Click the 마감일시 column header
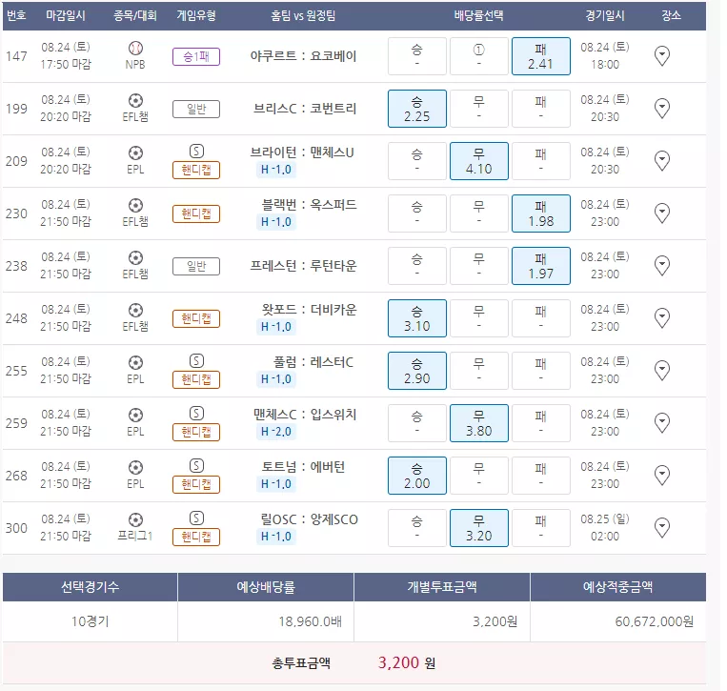Viewport: 727px width, 691px height. click(66, 16)
